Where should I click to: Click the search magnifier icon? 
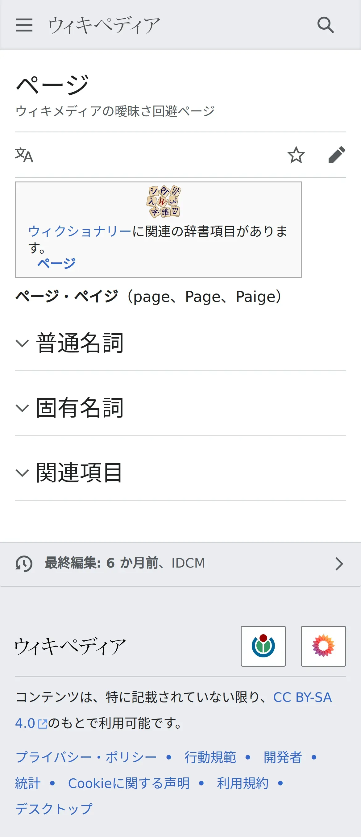tap(325, 25)
